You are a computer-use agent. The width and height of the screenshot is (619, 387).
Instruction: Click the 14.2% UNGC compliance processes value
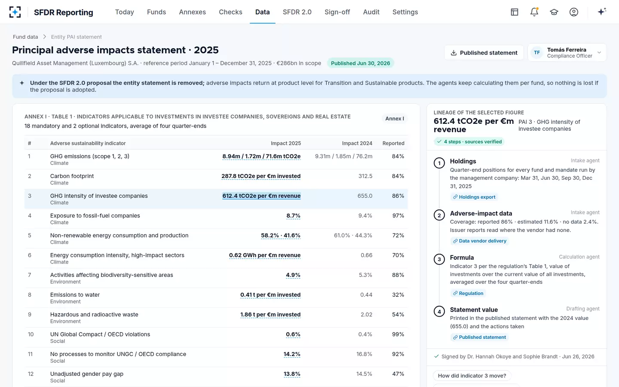tap(292, 354)
